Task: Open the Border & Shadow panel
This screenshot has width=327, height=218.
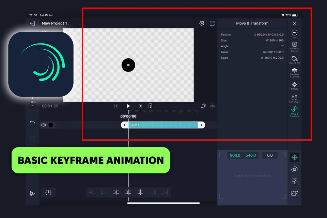Action: point(294,46)
